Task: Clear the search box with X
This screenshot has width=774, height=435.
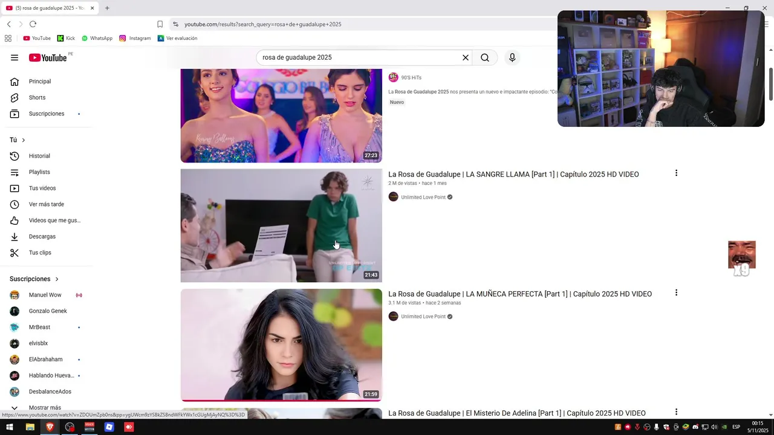Action: pyautogui.click(x=466, y=57)
